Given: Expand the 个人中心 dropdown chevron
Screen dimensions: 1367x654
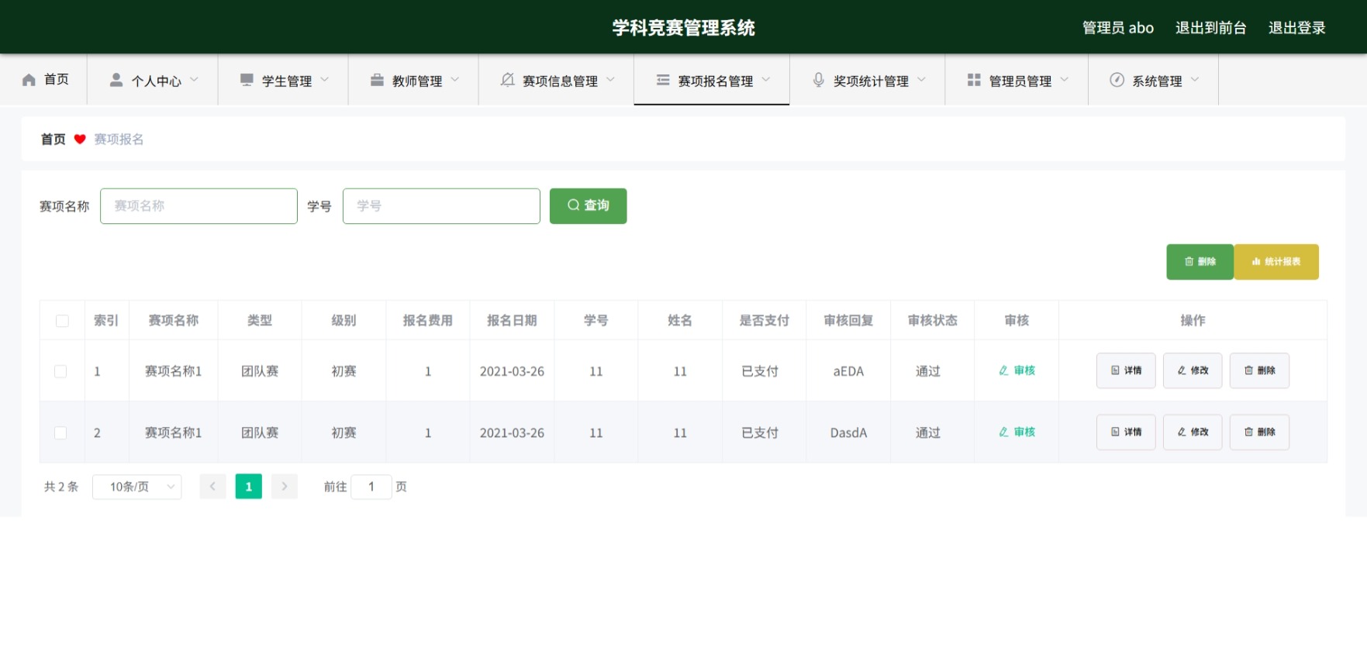Looking at the screenshot, I should (x=194, y=80).
